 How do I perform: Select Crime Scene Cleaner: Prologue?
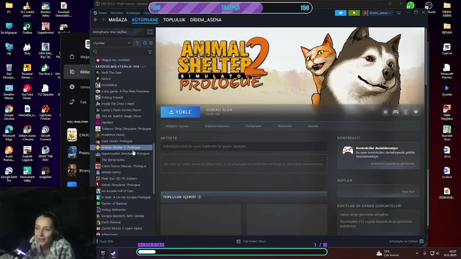click(x=122, y=166)
